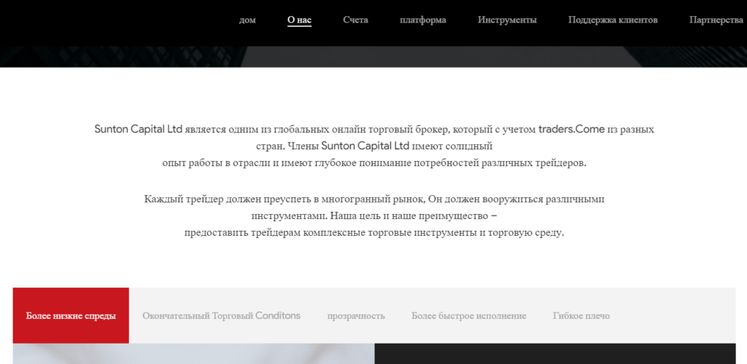
Task: Select the Более низкие спреды tab
Action: [x=71, y=315]
